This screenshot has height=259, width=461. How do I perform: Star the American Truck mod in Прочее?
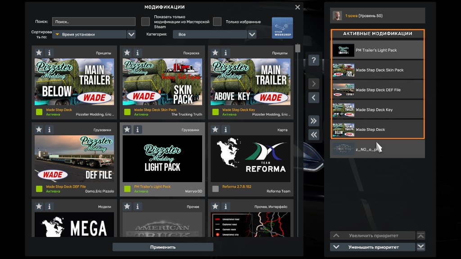[127, 206]
